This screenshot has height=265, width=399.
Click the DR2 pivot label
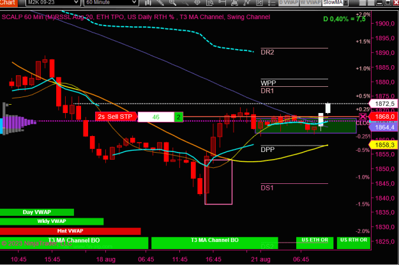click(x=267, y=52)
